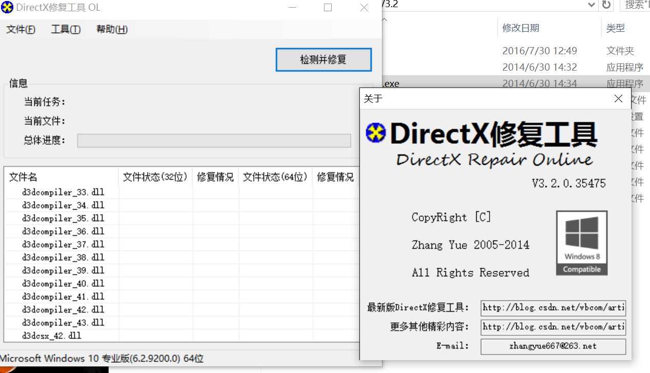
Task: Click the 检测并修复 button
Action: [x=323, y=60]
